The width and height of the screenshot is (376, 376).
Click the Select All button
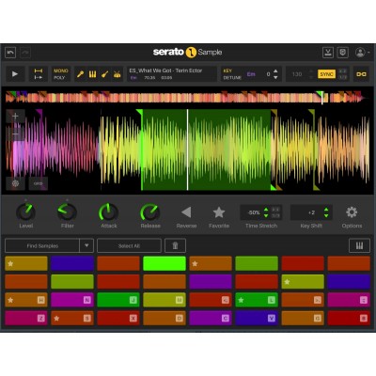(129, 245)
